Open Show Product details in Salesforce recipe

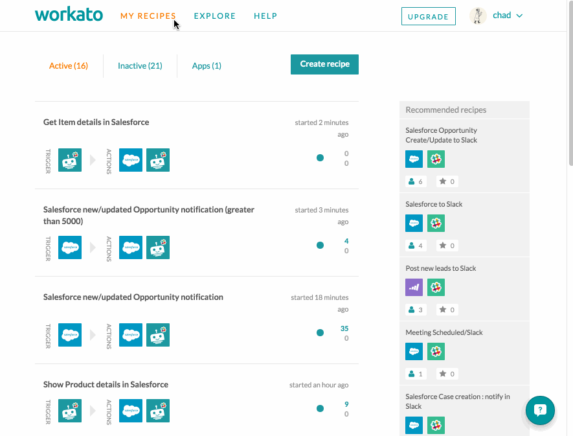(x=106, y=384)
